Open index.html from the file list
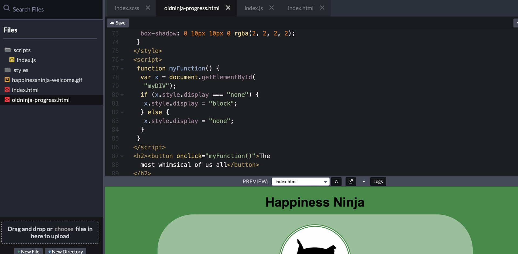 coord(25,90)
